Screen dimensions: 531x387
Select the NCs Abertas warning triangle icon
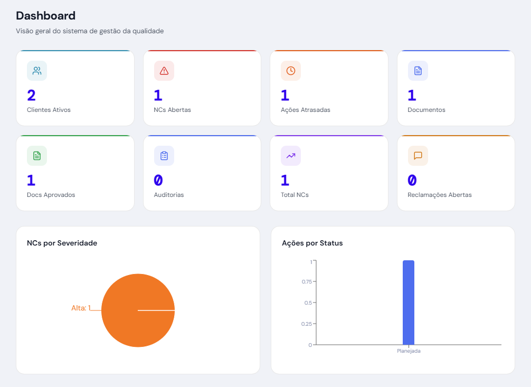pos(164,70)
